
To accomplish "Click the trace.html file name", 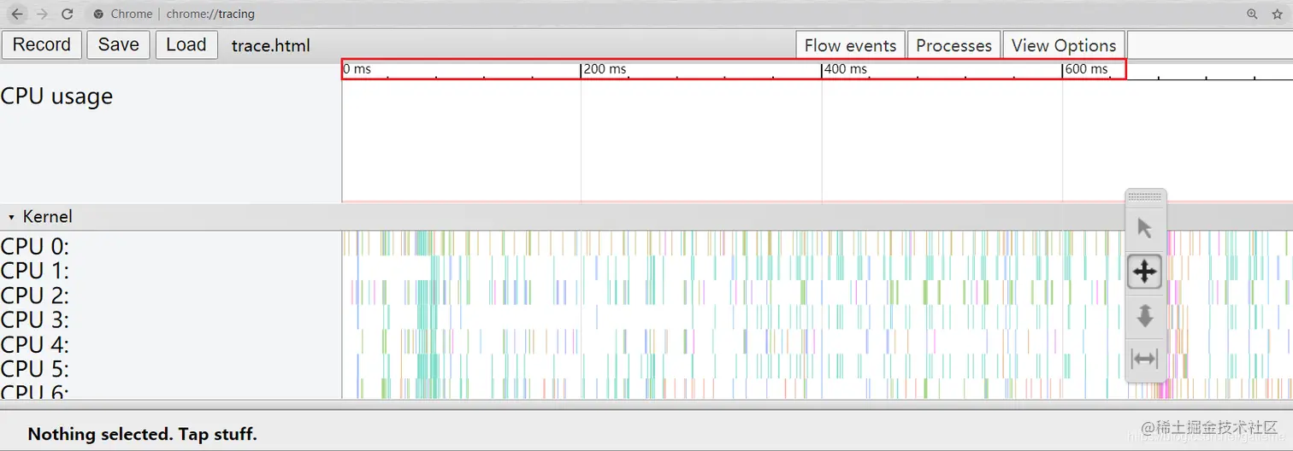I will coord(271,46).
